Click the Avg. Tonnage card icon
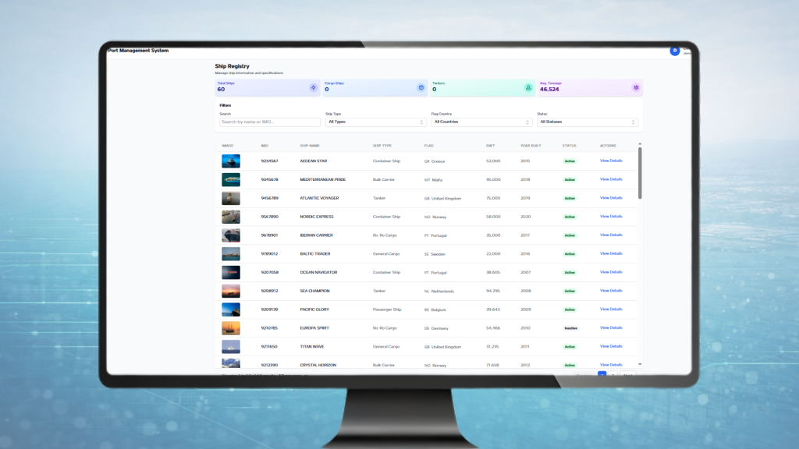The height and width of the screenshot is (449, 799). (636, 87)
